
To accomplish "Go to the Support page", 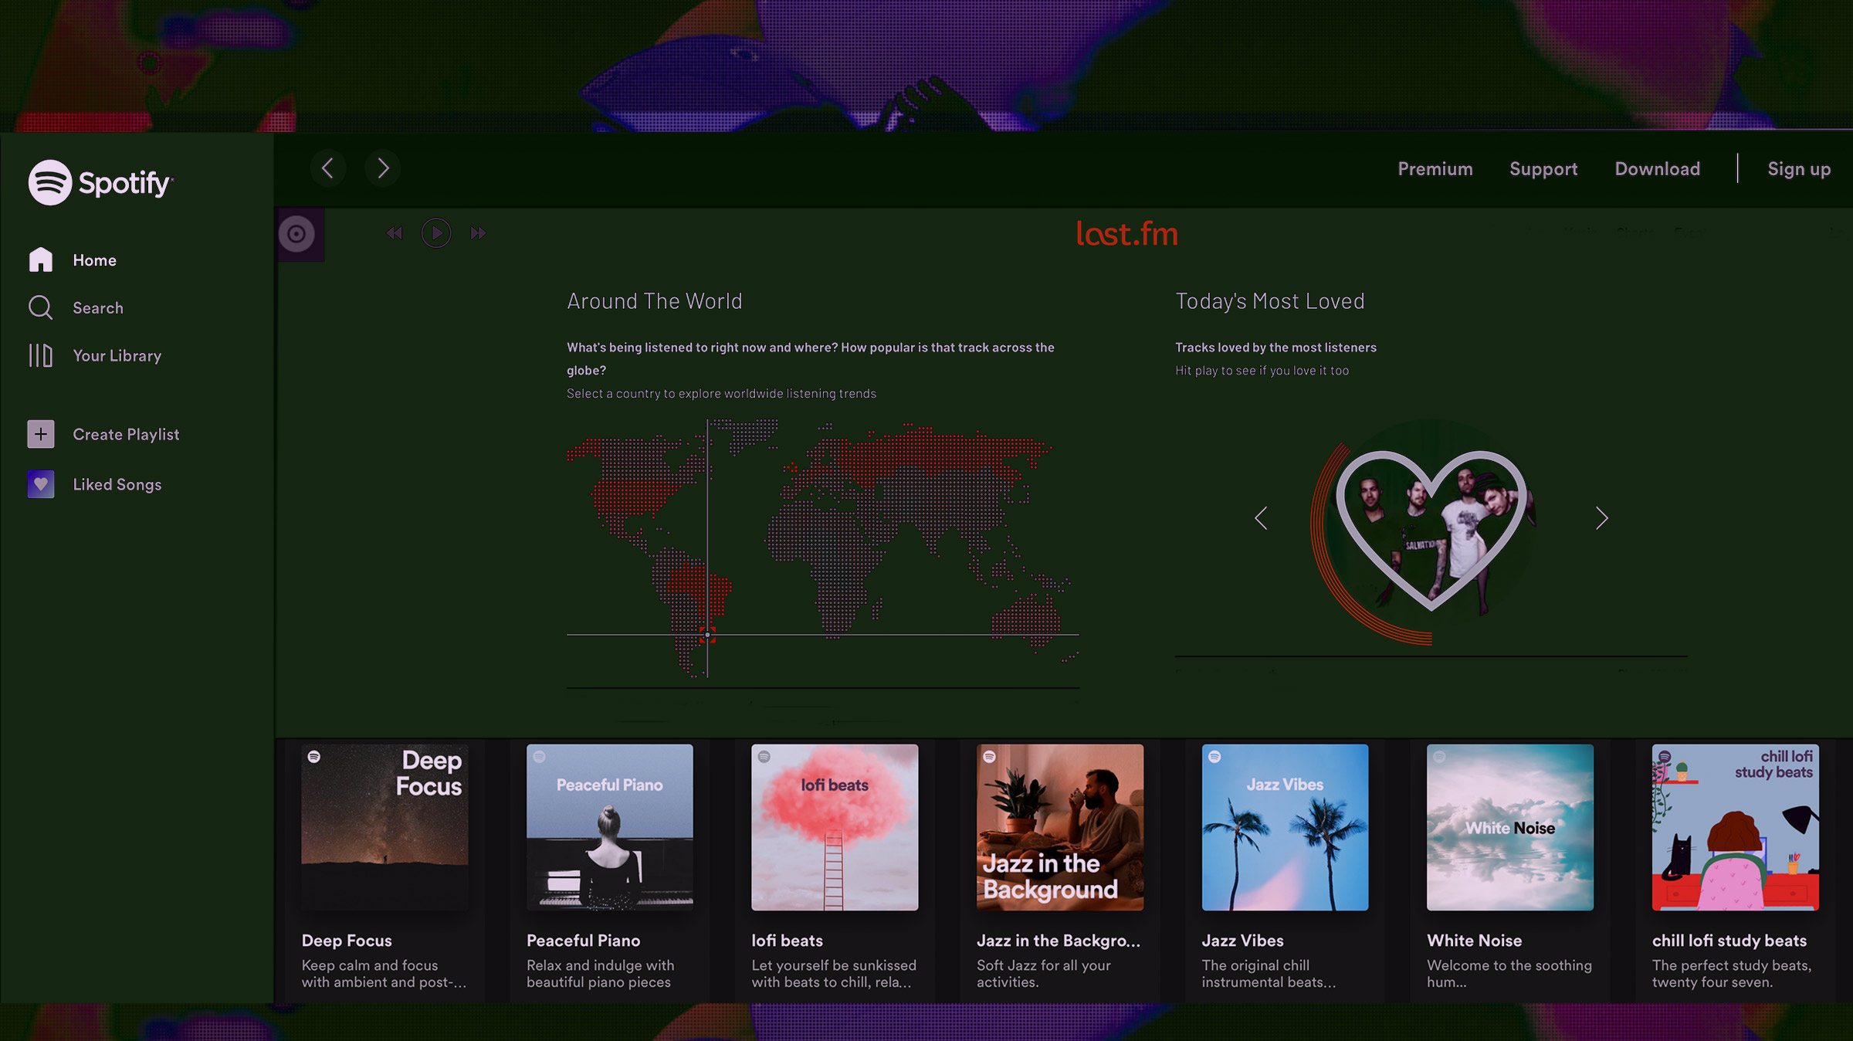I will 1543,168.
